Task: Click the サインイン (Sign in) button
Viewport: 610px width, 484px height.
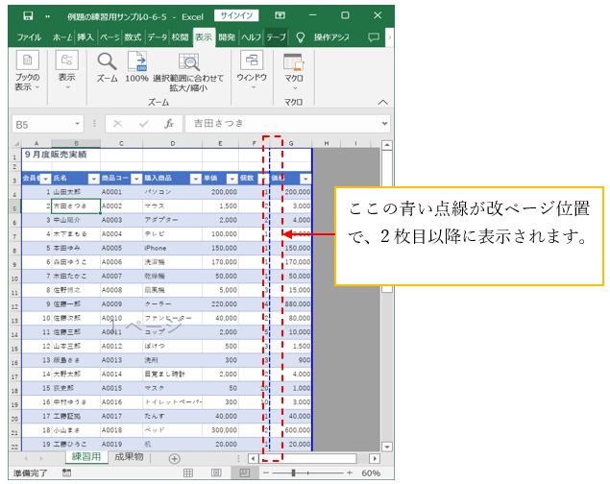Action: pyautogui.click(x=236, y=16)
